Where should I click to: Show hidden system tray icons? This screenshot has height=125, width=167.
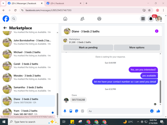pyautogui.click(x=138, y=122)
